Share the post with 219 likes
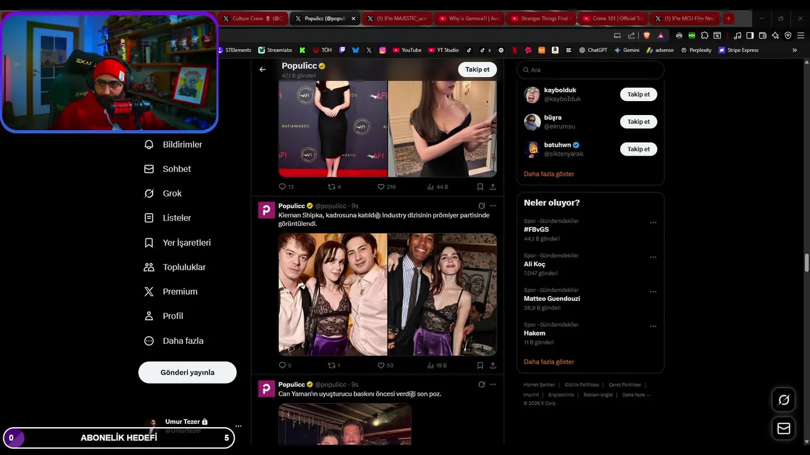 [x=493, y=186]
